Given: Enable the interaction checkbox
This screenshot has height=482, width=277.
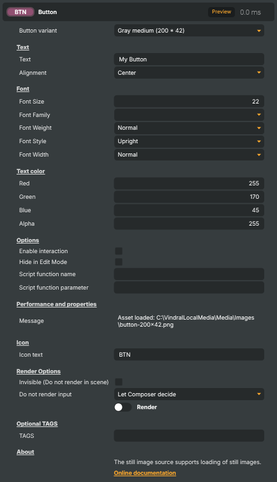Looking at the screenshot, I should [119, 251].
